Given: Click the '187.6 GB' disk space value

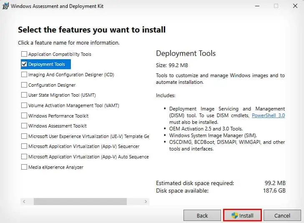Looking at the screenshot, I should 274,190.
